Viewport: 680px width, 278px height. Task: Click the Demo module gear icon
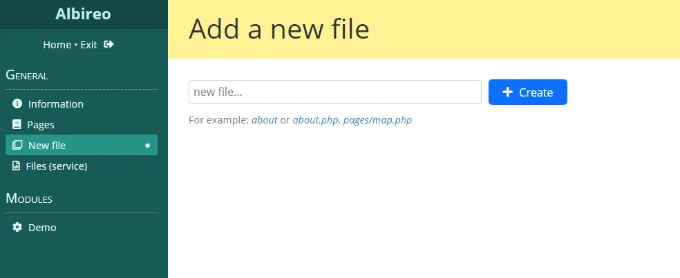pyautogui.click(x=17, y=228)
